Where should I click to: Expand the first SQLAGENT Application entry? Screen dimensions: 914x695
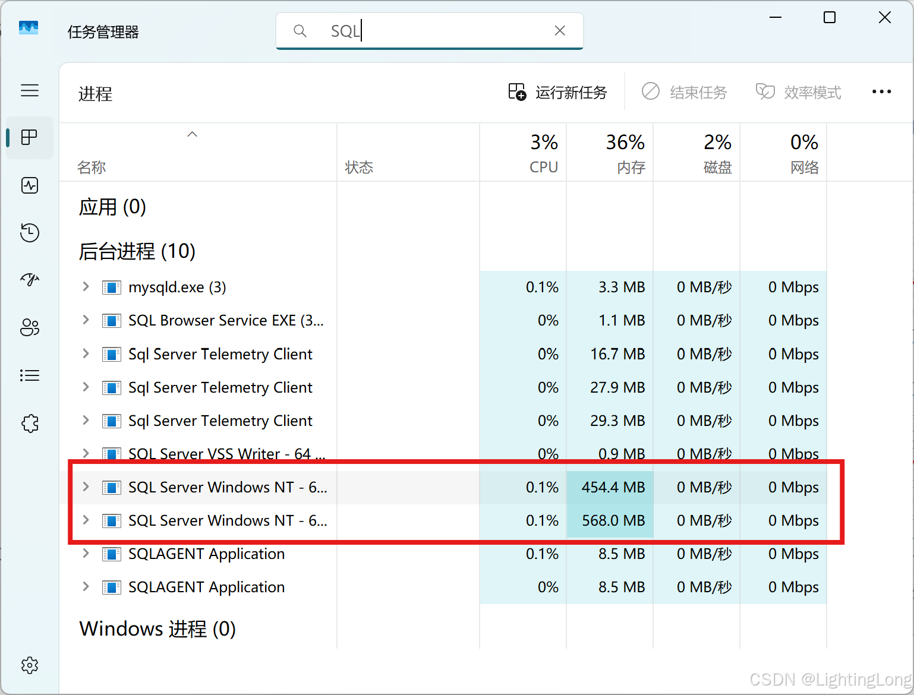pos(86,554)
